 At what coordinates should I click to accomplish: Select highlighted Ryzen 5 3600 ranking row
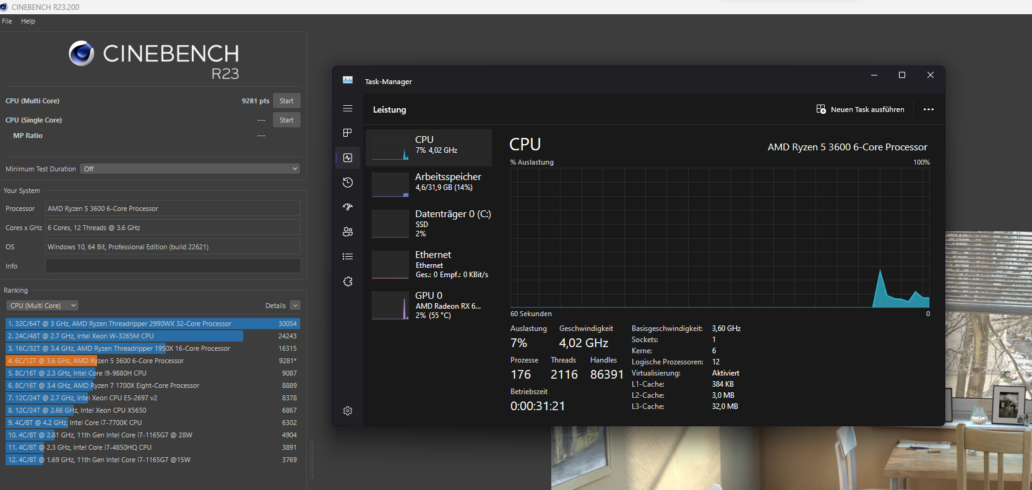pos(152,361)
